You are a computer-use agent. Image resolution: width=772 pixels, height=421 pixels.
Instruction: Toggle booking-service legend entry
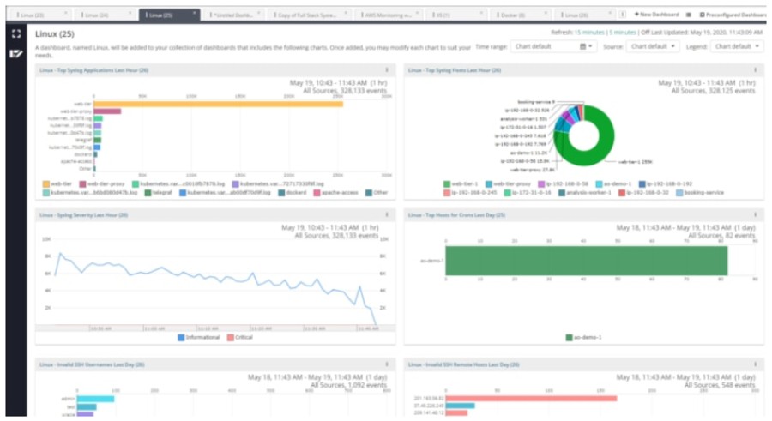click(x=700, y=193)
